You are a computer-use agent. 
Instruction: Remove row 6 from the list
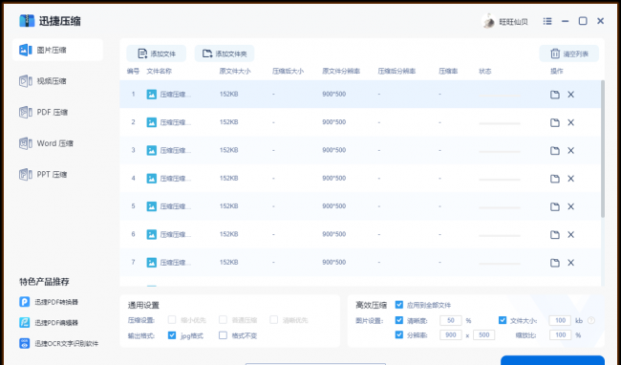(570, 235)
